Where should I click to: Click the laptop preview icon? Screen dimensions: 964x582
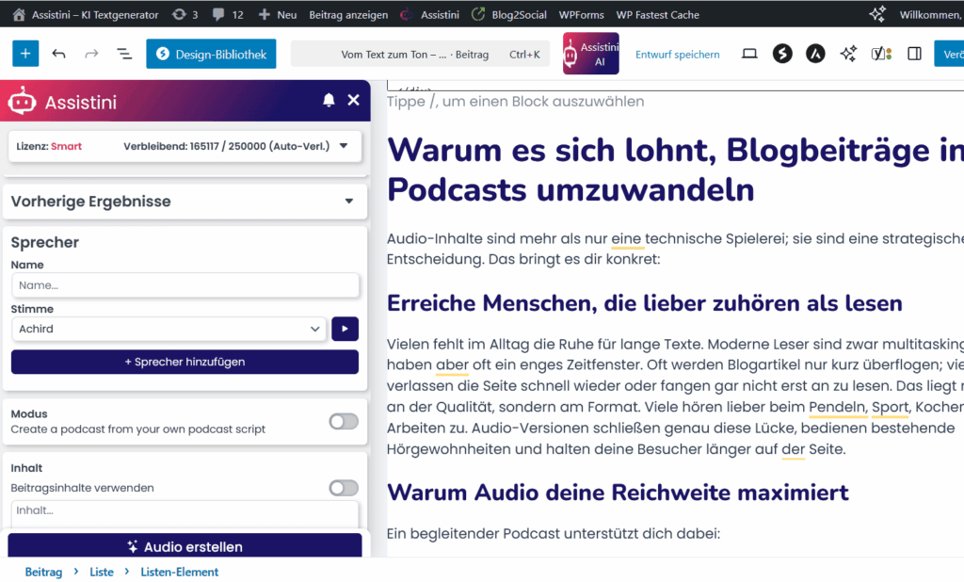tap(749, 54)
